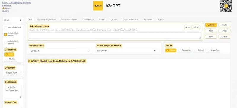Screen dimensions: 237x108
Task: Open the LLM Studio link
Action: point(26,3)
